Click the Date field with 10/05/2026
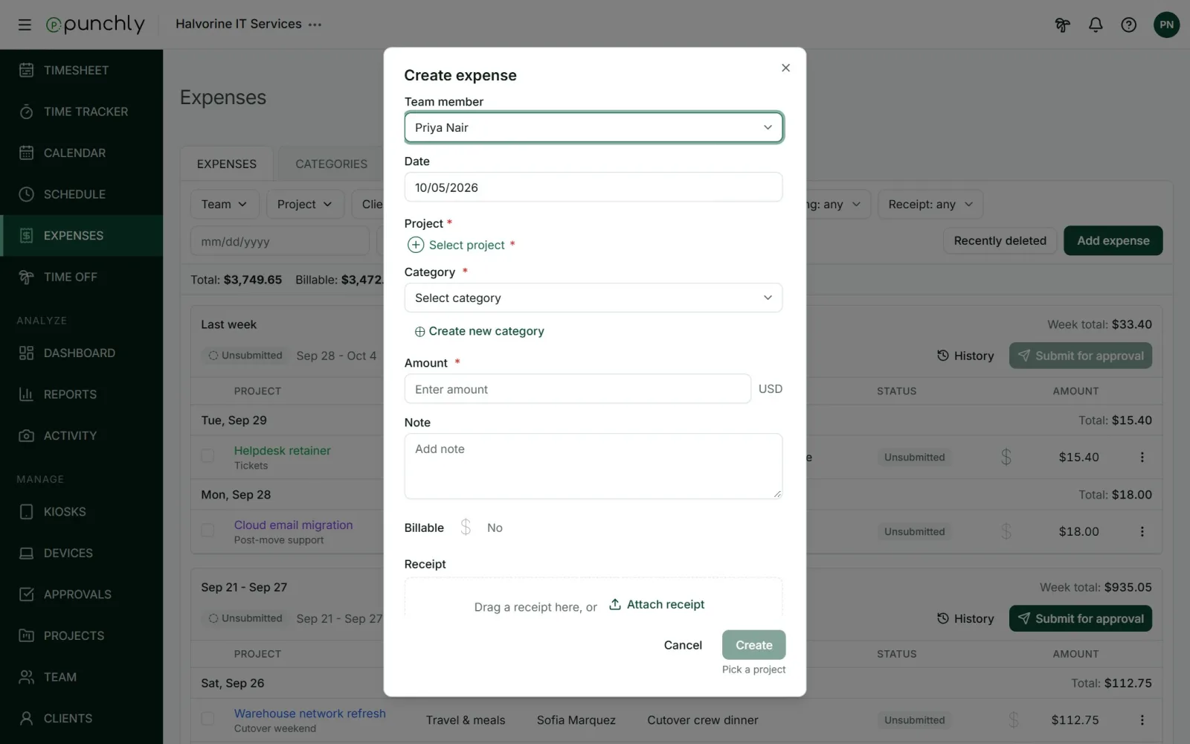Viewport: 1190px width, 744px height. click(594, 187)
